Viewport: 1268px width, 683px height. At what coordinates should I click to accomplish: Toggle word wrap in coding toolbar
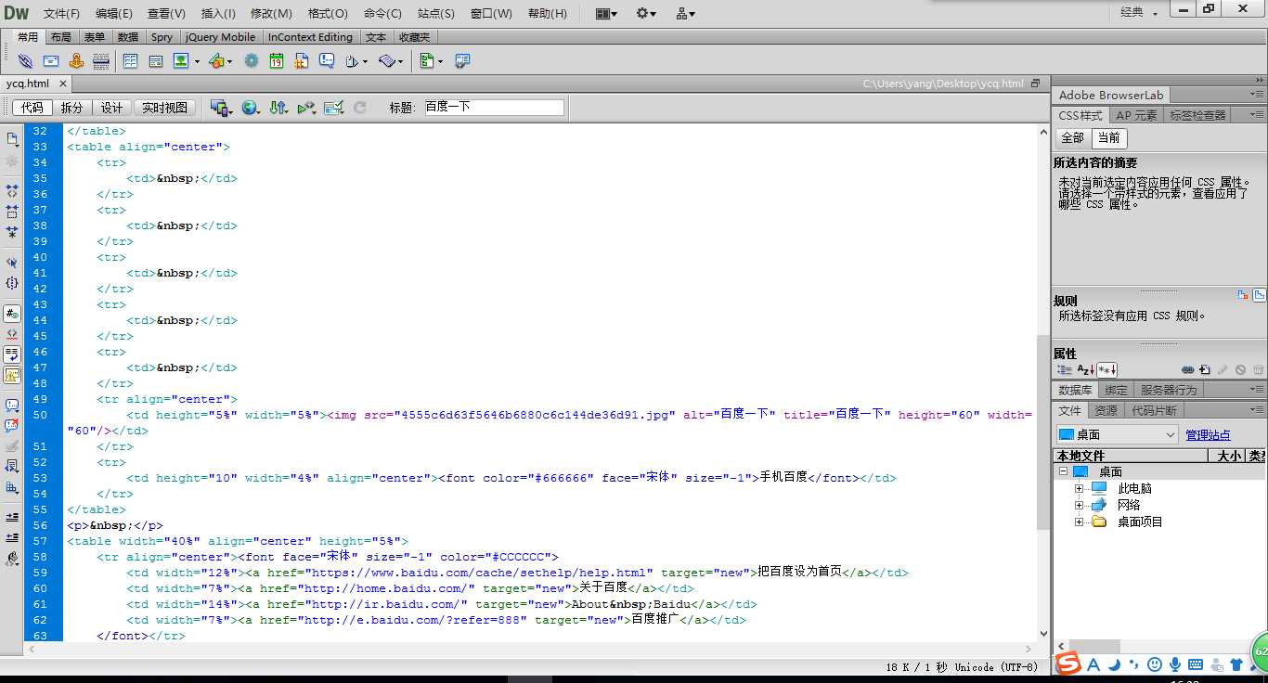click(x=12, y=354)
